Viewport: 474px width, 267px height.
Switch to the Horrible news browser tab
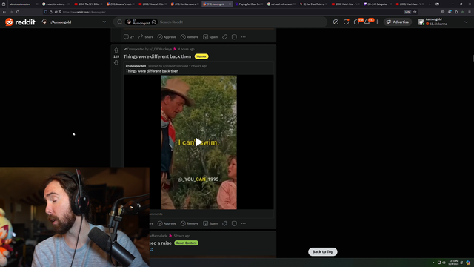185,4
